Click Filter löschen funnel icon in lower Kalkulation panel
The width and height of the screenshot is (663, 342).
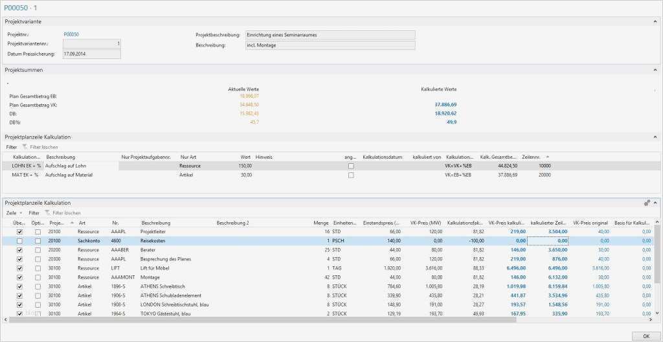click(x=47, y=212)
